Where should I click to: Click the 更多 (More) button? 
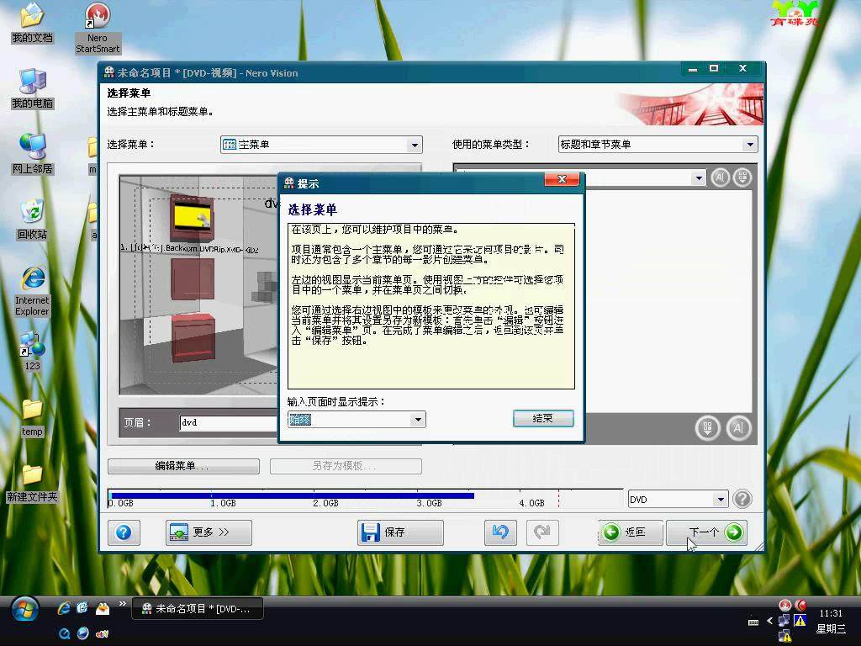coord(209,532)
